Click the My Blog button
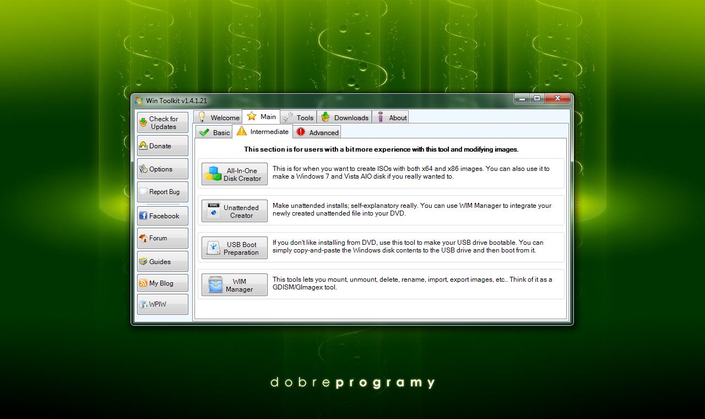Image resolution: width=705 pixels, height=419 pixels. tap(162, 283)
